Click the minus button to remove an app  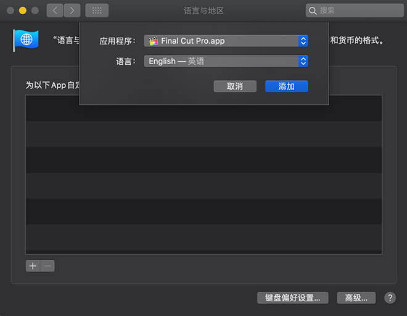(47, 266)
